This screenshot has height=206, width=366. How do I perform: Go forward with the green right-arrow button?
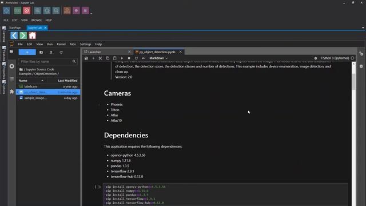click(x=23, y=35)
